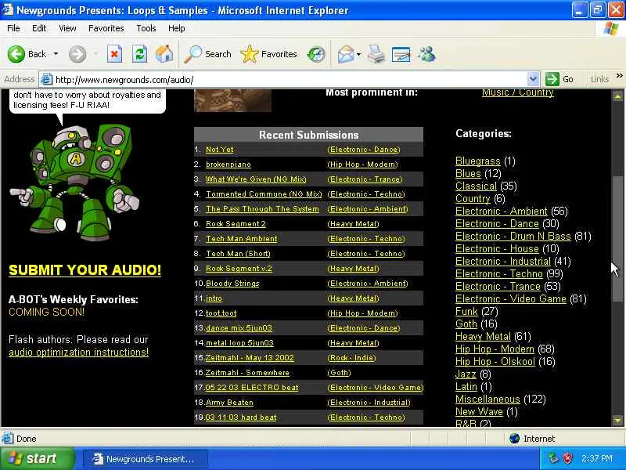Open Music / Country link
The image size is (626, 470).
click(518, 92)
